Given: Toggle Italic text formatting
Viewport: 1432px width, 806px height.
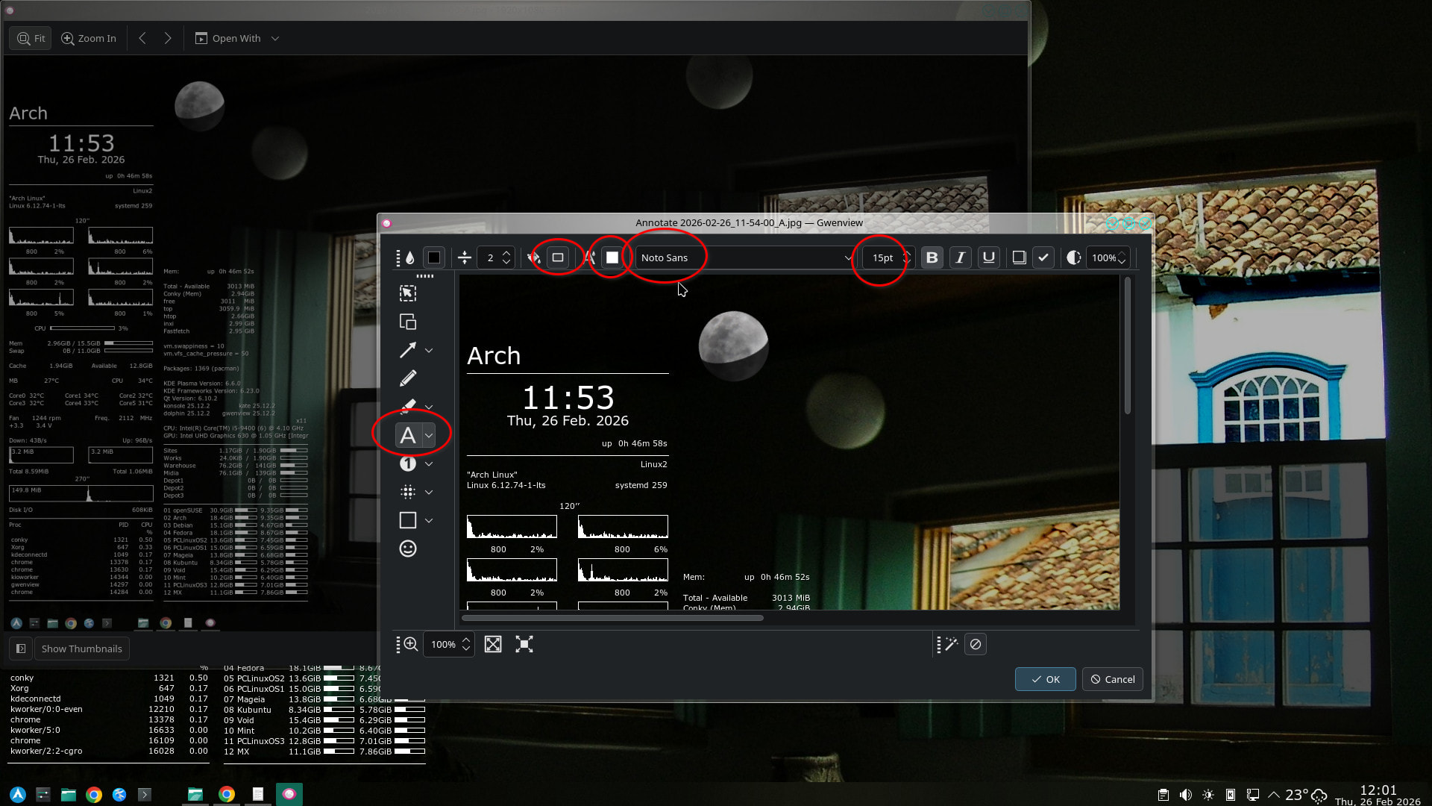Looking at the screenshot, I should click(960, 257).
